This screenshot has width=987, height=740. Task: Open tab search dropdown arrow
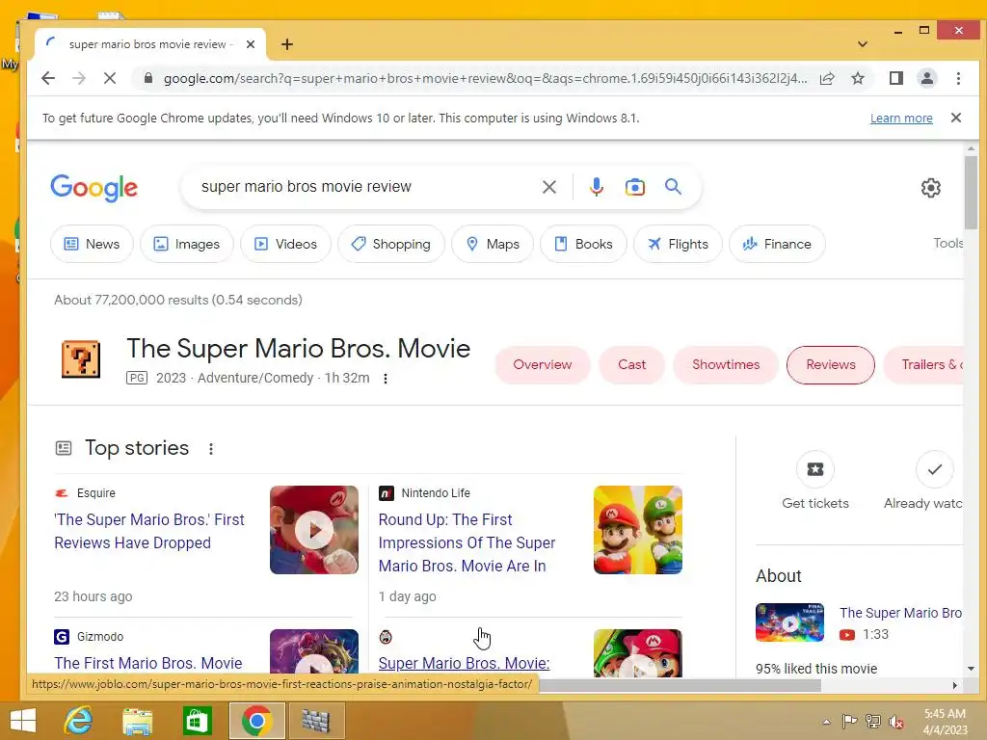(x=863, y=44)
